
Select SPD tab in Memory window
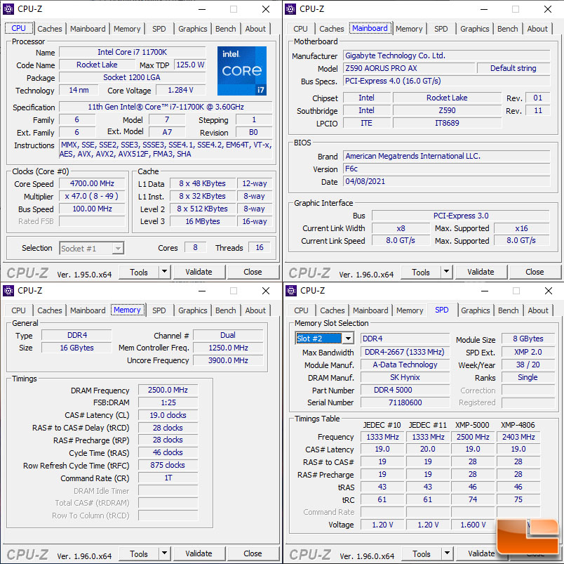pos(159,310)
